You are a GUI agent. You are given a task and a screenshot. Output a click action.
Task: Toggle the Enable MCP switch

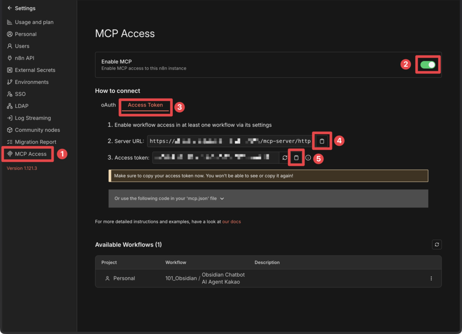428,65
